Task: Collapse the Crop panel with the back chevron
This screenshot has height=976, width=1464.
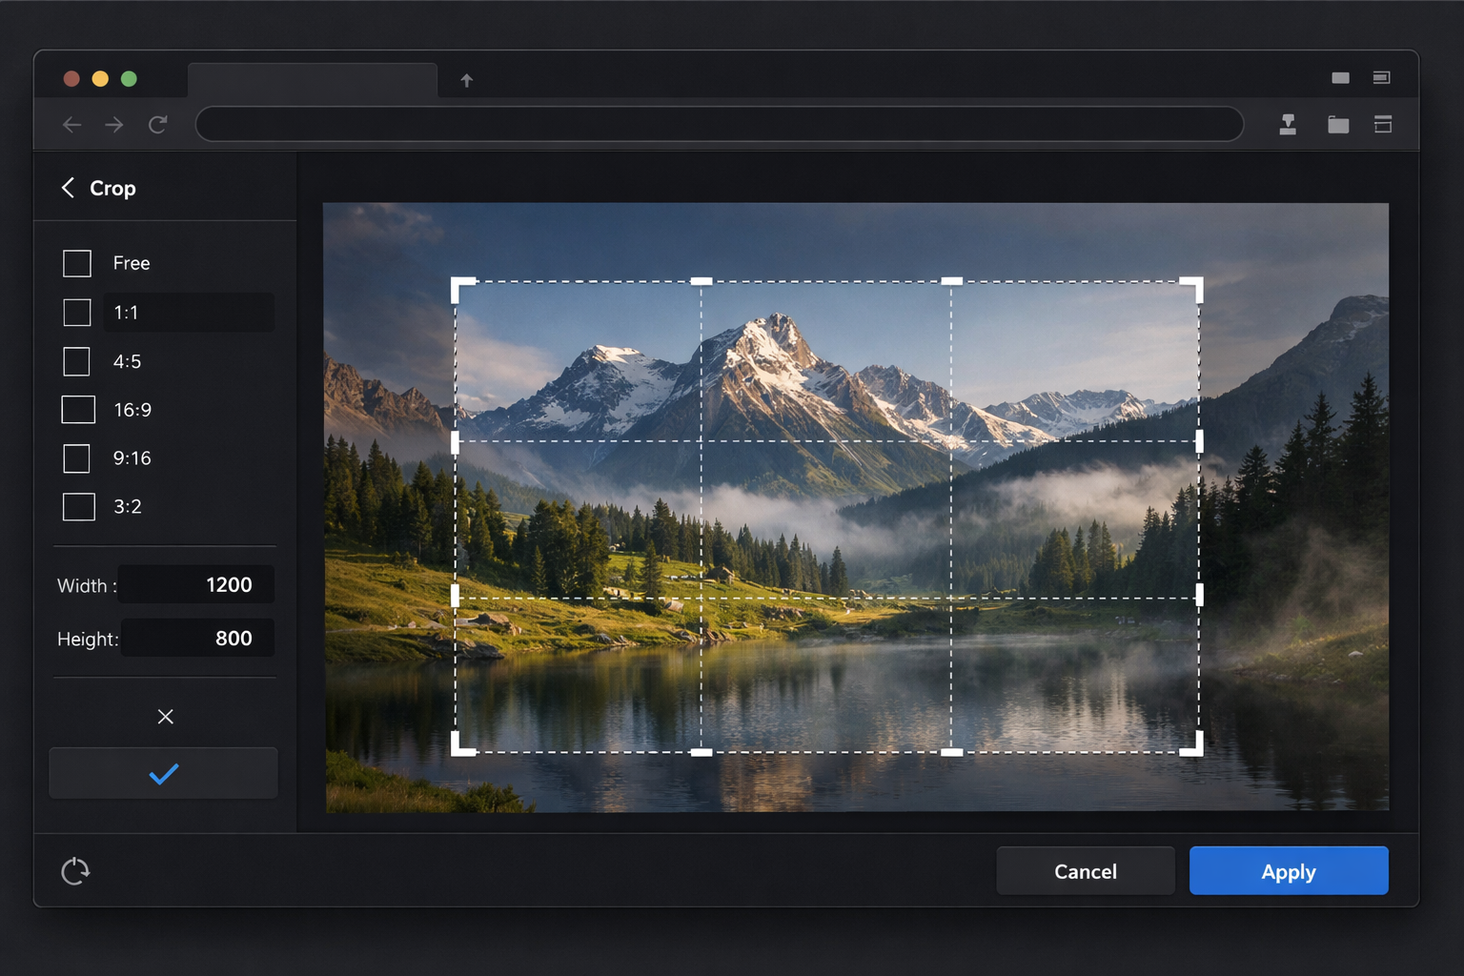Action: pos(68,188)
